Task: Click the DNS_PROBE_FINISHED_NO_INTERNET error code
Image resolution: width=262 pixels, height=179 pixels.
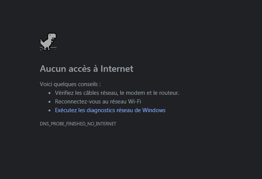Action: click(78, 124)
